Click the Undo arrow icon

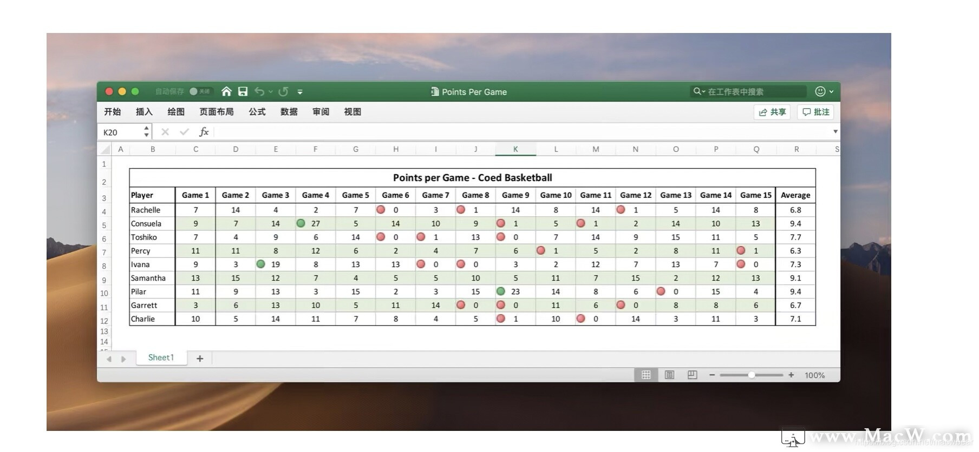point(259,91)
